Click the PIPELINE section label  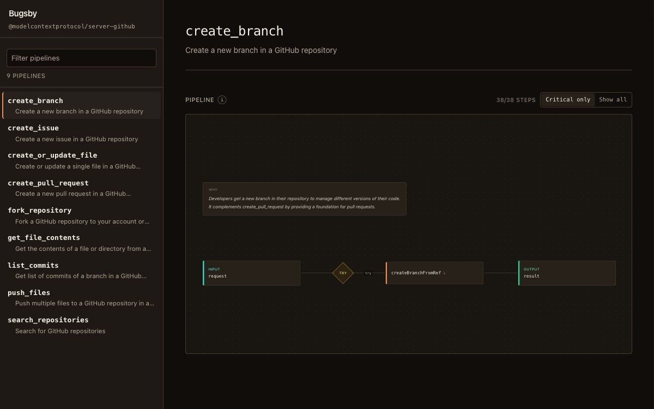199,100
